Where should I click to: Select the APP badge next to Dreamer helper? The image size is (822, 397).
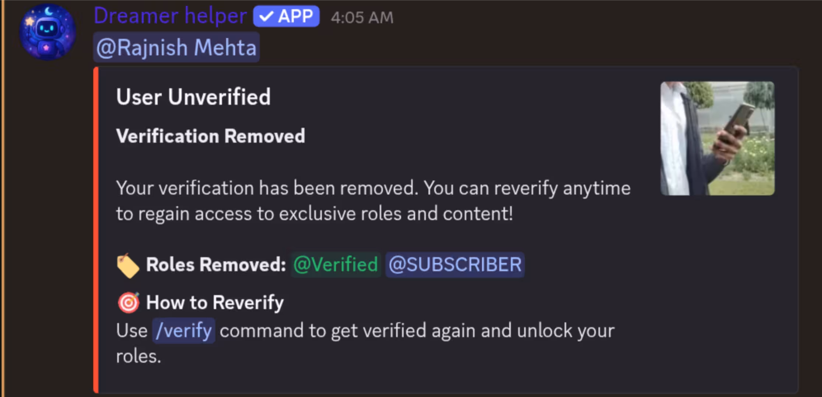(287, 16)
